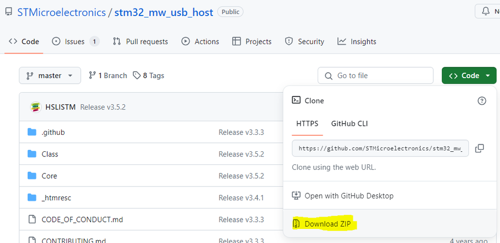Toggle the green Code dropdown button
The image size is (500, 243).
click(x=469, y=76)
